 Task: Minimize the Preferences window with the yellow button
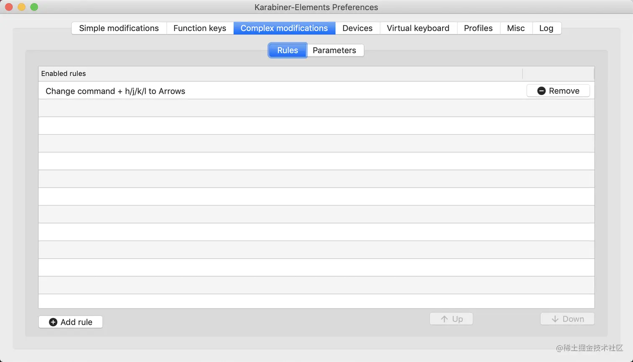coord(21,7)
